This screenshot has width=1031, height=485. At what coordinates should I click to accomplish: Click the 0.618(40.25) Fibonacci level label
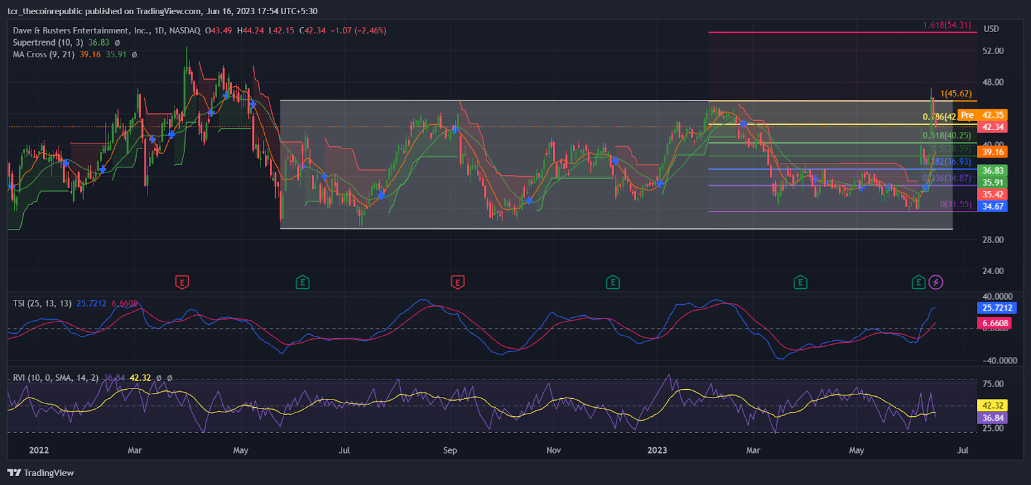click(947, 136)
